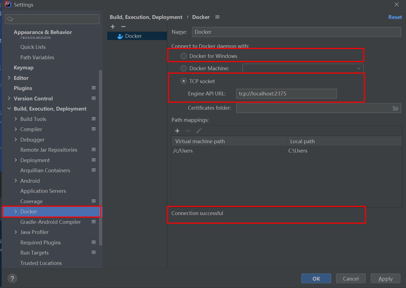Click the Docker whale icon in server list
The width and height of the screenshot is (406, 288).
120,36
